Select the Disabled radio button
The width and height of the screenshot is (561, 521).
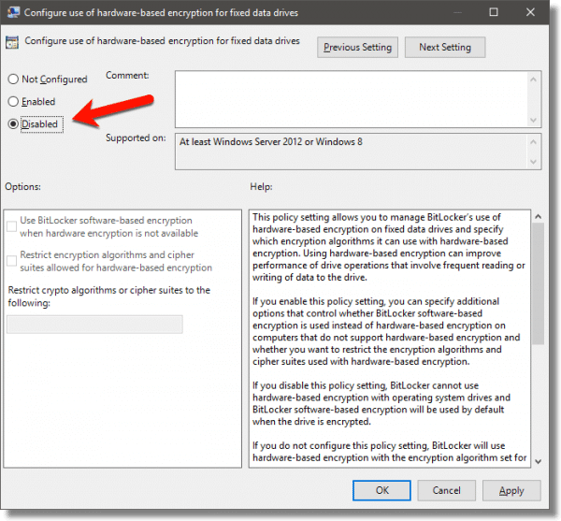[x=13, y=124]
